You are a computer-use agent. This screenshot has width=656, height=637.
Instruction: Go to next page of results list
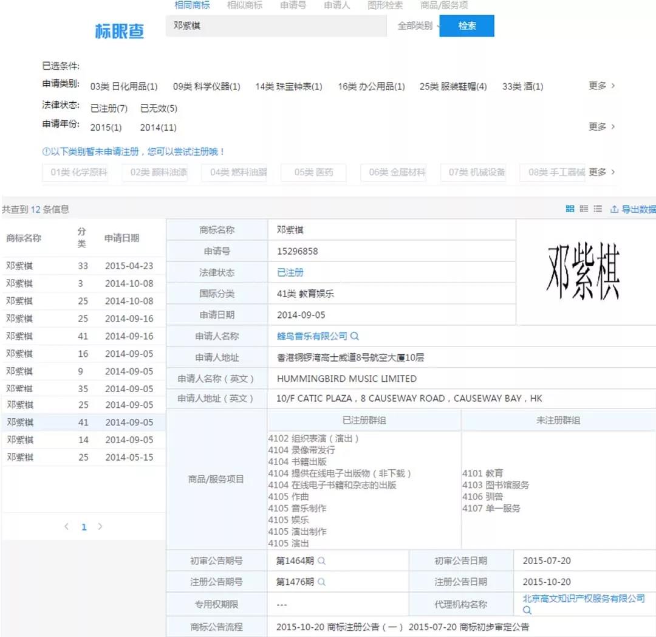[x=100, y=527]
